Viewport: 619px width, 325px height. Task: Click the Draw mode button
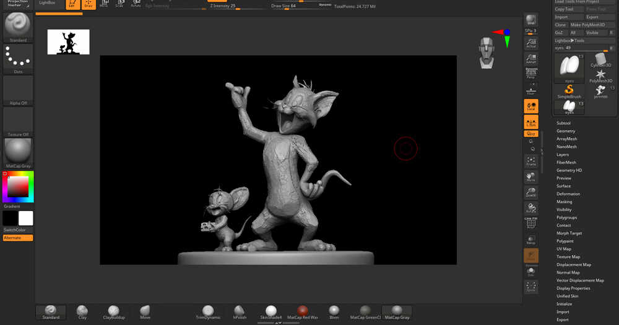click(x=89, y=4)
